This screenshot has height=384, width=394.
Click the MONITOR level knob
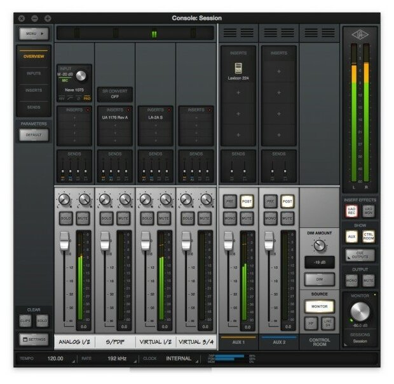coord(360,312)
